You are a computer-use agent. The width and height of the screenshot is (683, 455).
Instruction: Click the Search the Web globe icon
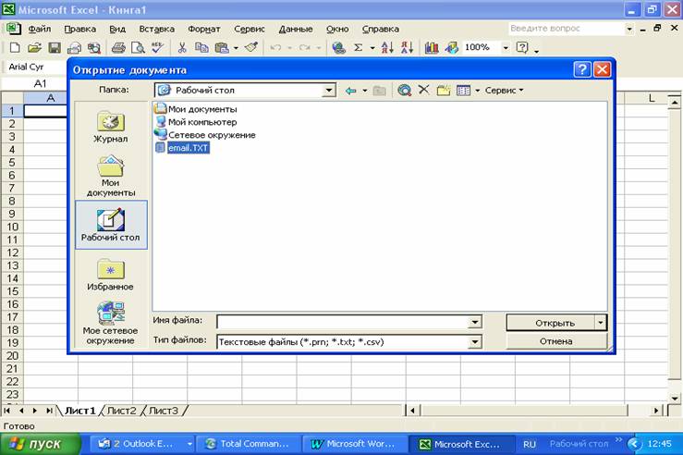[404, 91]
